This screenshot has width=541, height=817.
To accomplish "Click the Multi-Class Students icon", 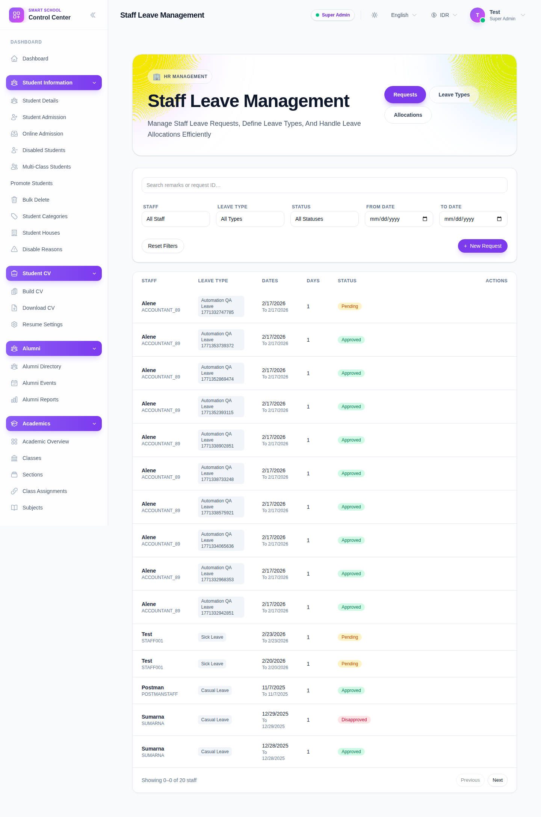I will 14,167.
